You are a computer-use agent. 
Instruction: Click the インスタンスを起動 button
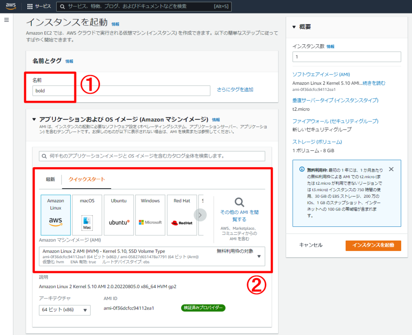pyautogui.click(x=373, y=246)
